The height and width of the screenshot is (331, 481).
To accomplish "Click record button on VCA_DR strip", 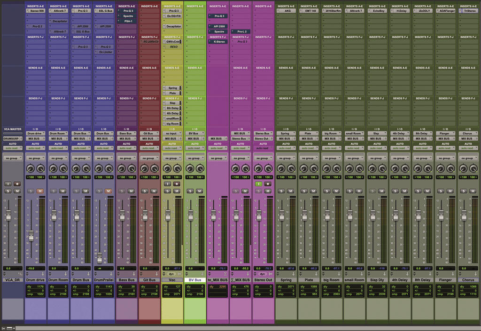I will coord(17,184).
